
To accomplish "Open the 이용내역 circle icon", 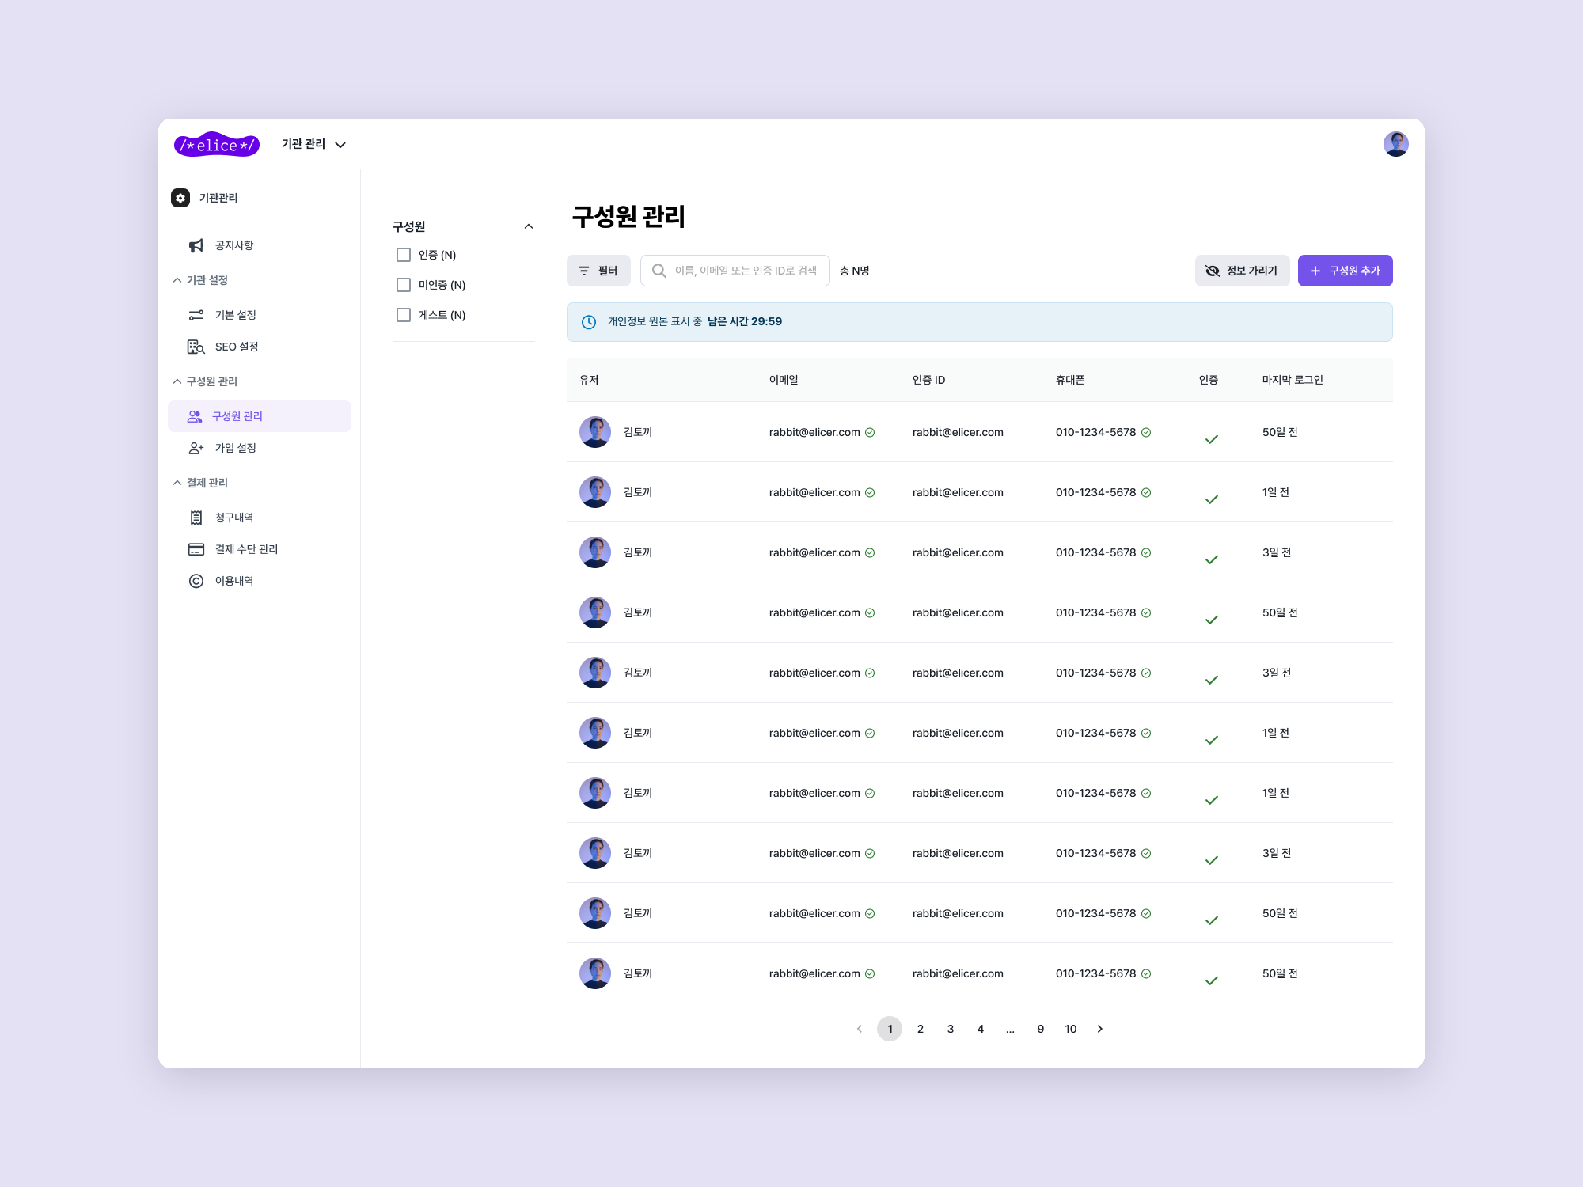I will pos(196,581).
